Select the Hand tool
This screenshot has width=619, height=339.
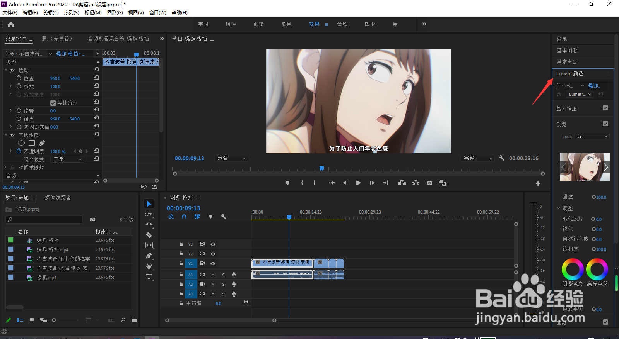pos(149,266)
